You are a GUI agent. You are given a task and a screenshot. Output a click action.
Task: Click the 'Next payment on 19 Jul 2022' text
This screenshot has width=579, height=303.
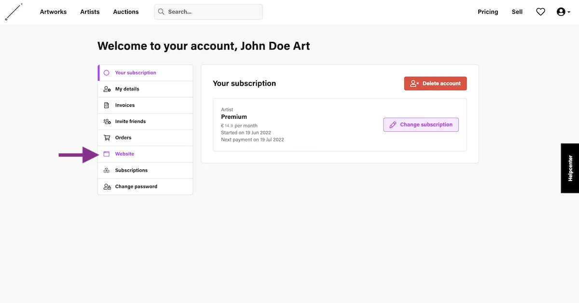coord(252,140)
